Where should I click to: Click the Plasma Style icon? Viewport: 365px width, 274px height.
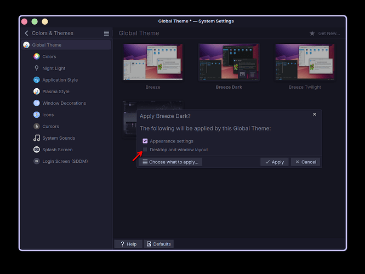point(37,92)
